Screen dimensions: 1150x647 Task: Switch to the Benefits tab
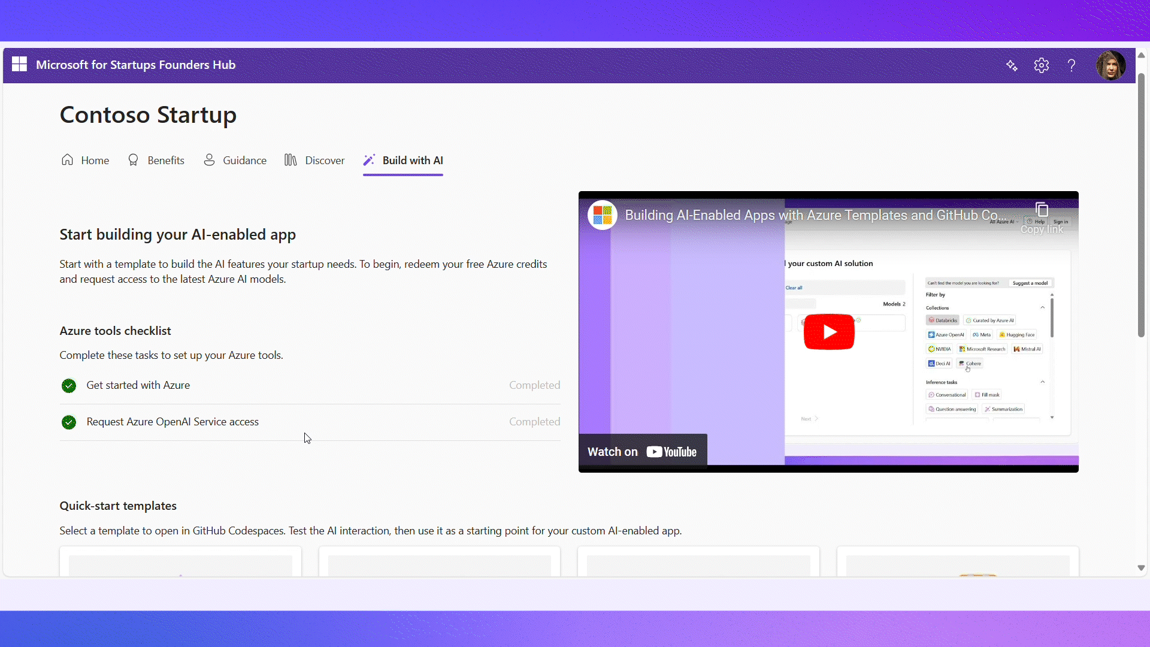tap(165, 160)
